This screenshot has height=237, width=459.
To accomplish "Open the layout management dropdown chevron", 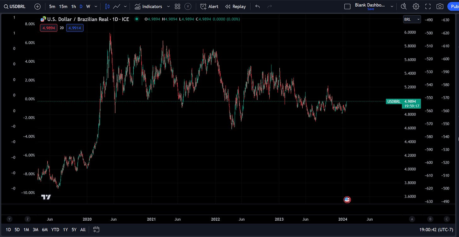I will (392, 6).
